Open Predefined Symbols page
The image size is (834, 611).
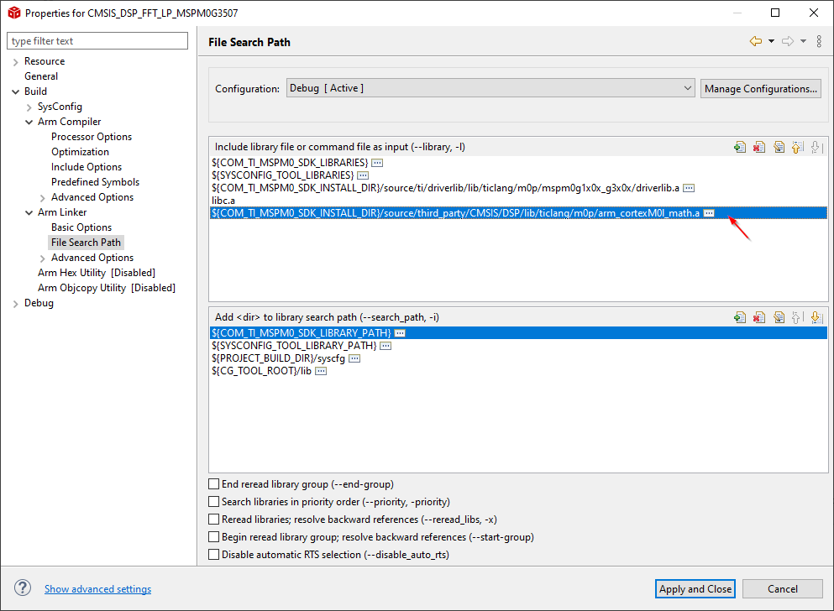click(95, 182)
